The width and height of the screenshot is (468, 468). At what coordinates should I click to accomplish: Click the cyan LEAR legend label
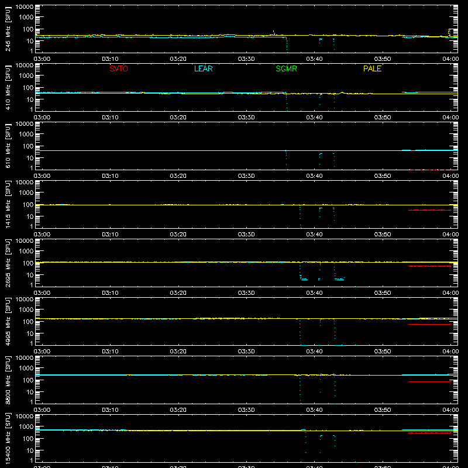tap(203, 68)
